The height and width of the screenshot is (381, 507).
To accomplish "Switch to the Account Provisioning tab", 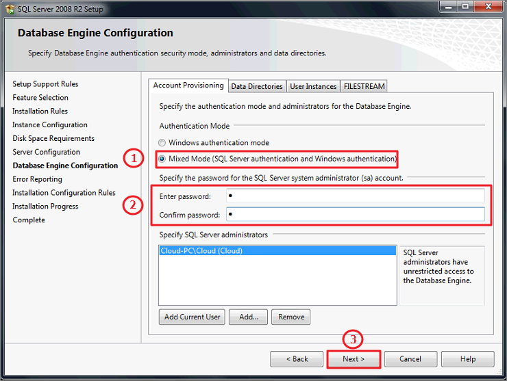I will click(188, 86).
